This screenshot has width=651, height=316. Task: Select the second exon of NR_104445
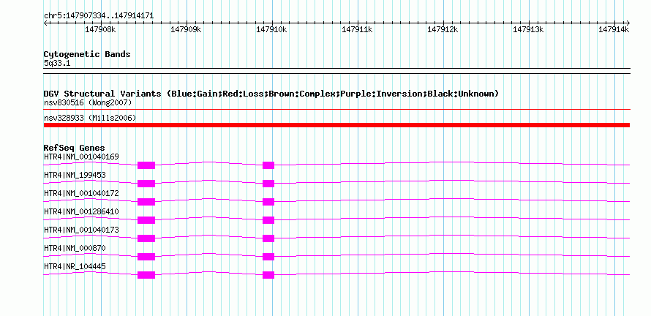click(268, 275)
